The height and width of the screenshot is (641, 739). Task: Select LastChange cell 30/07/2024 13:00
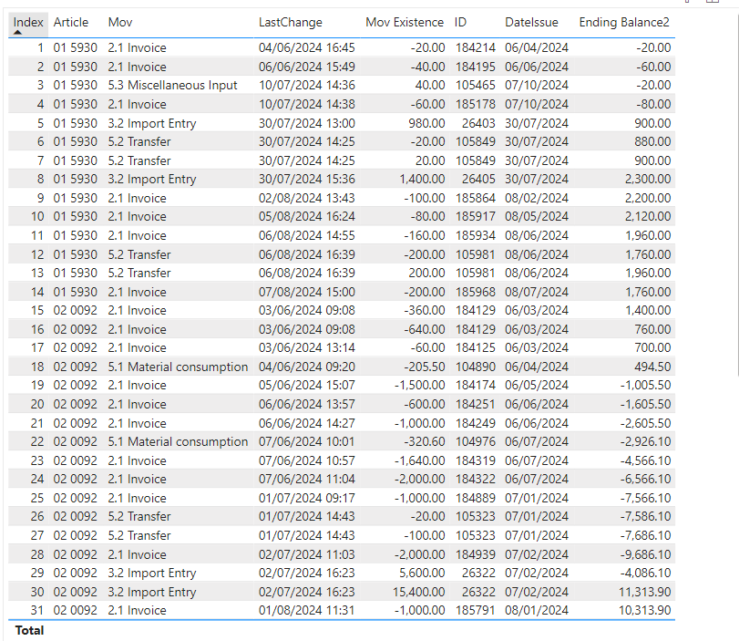(307, 123)
